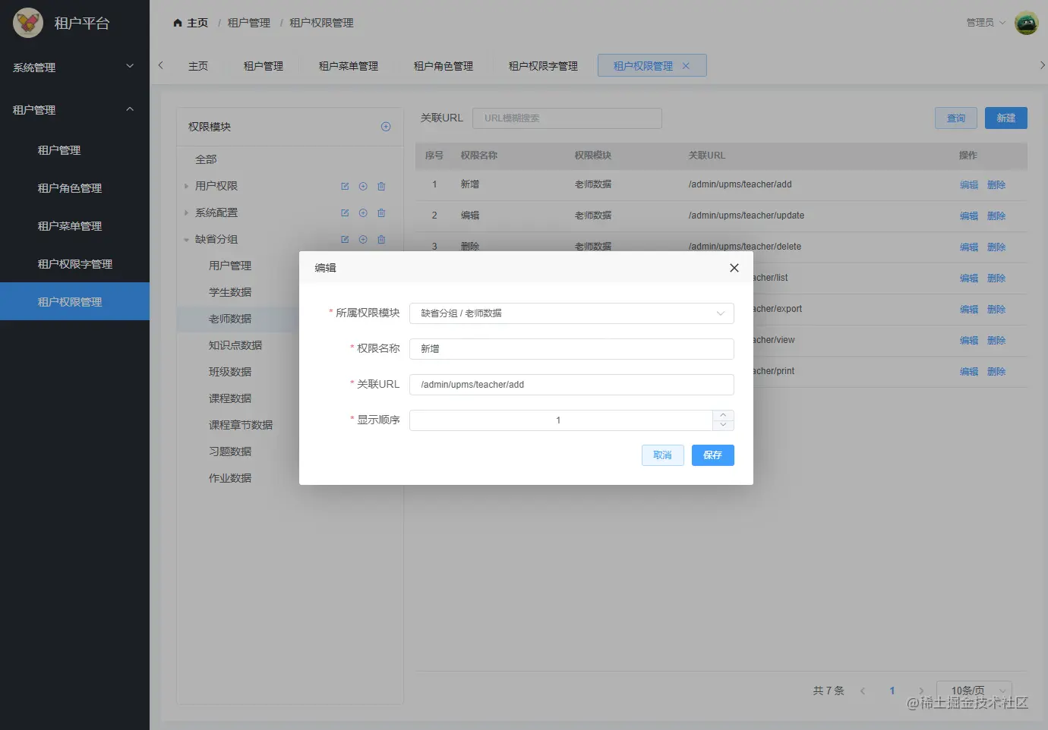This screenshot has width=1048, height=730.
Task: Edit the 用户权限 module with pencil icon
Action: [345, 186]
